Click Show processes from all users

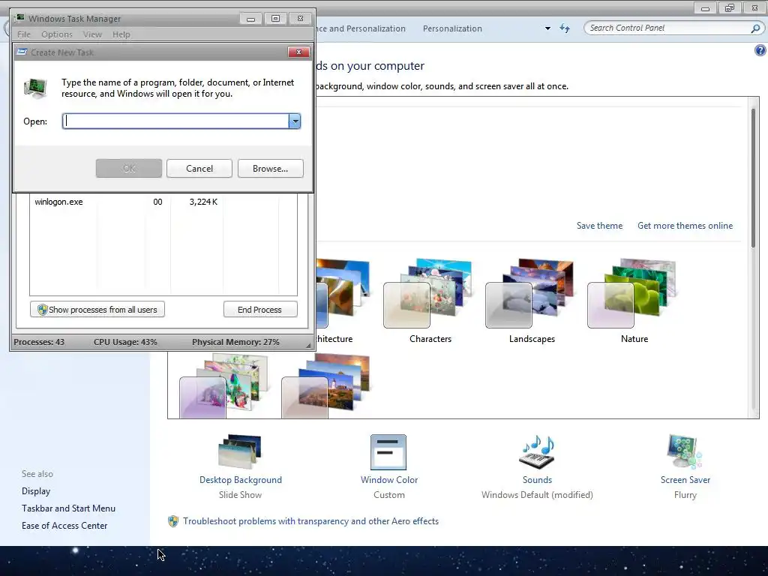pos(97,310)
